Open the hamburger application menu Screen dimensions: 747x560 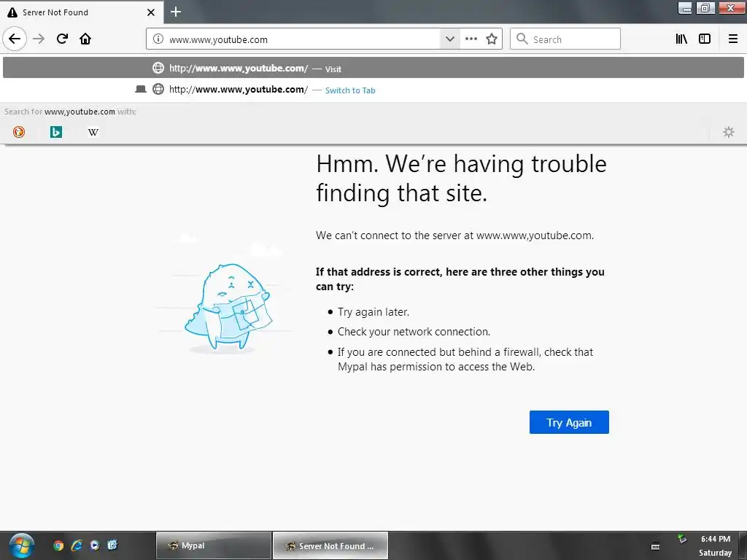click(x=733, y=39)
